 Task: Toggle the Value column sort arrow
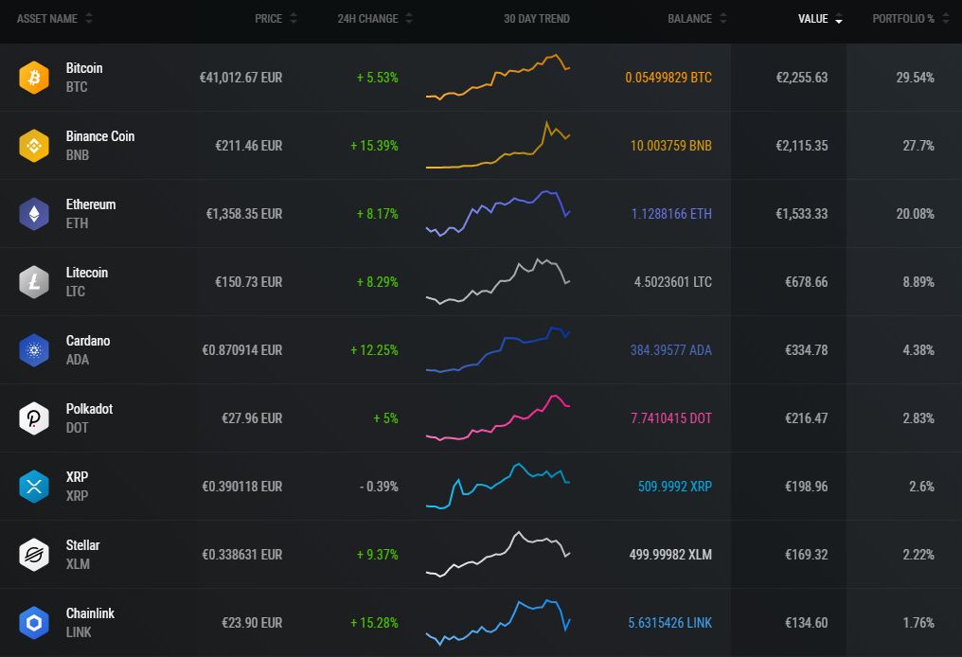(838, 20)
